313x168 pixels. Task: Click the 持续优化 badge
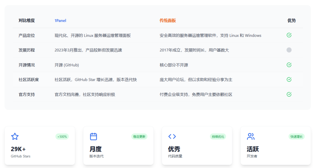click(x=218, y=136)
